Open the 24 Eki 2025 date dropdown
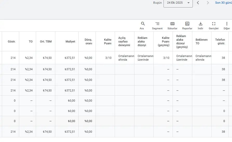232x142 pixels. click(x=178, y=3)
